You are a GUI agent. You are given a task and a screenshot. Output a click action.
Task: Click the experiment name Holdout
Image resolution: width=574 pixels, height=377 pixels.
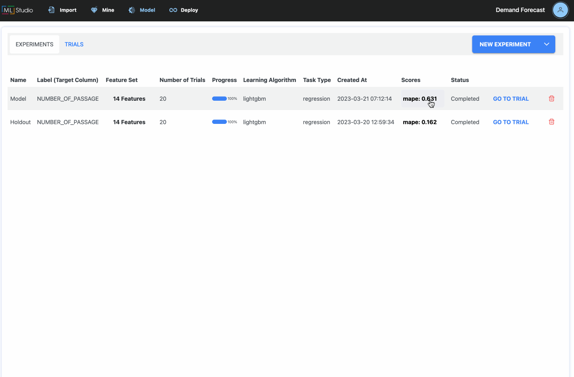(20, 122)
